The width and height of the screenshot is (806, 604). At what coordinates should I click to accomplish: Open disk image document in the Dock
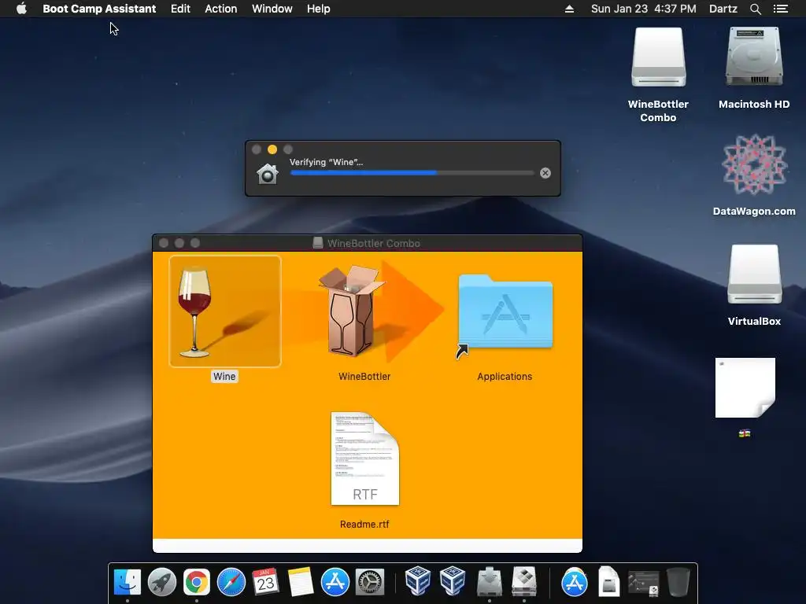point(608,582)
